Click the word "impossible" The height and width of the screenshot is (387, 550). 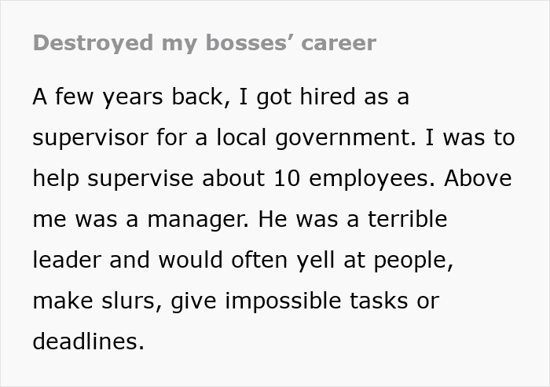(x=283, y=301)
